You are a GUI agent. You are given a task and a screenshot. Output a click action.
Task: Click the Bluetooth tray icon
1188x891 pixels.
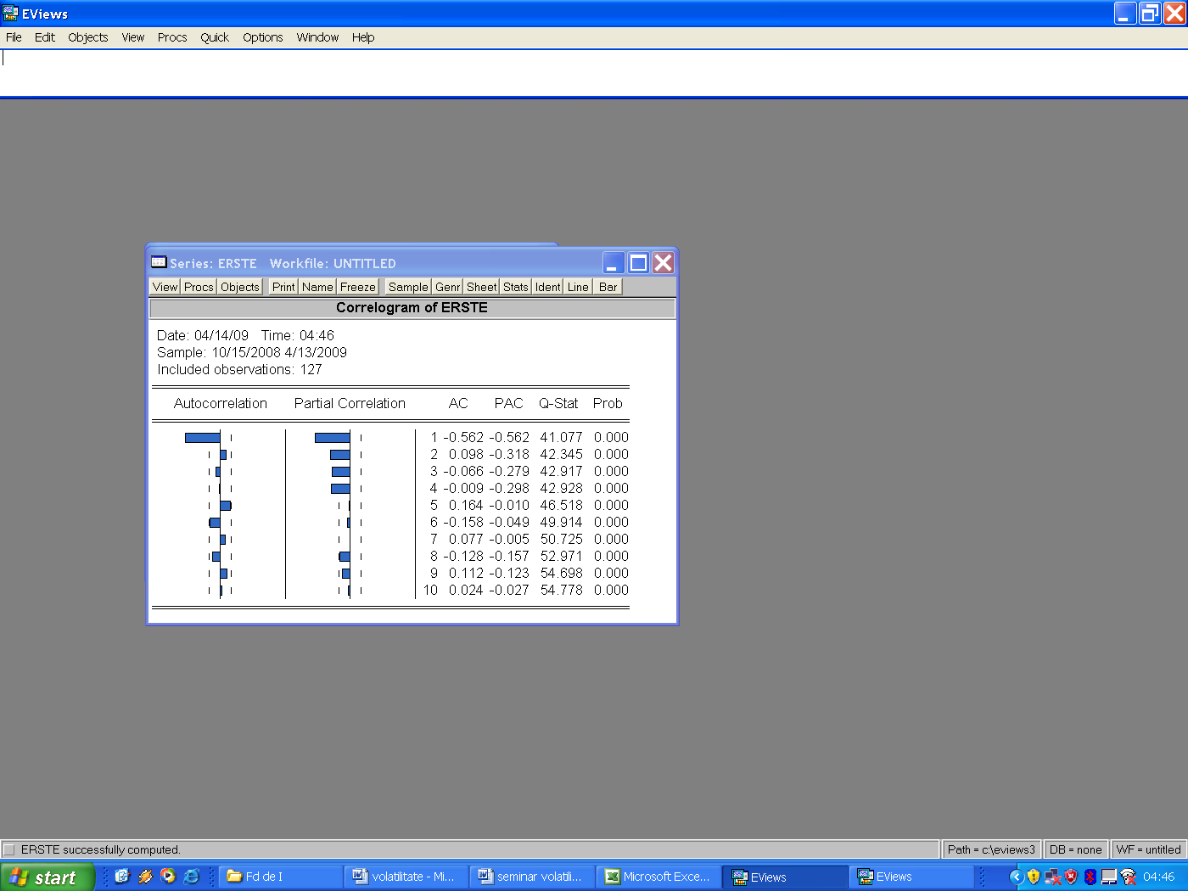click(x=1090, y=877)
